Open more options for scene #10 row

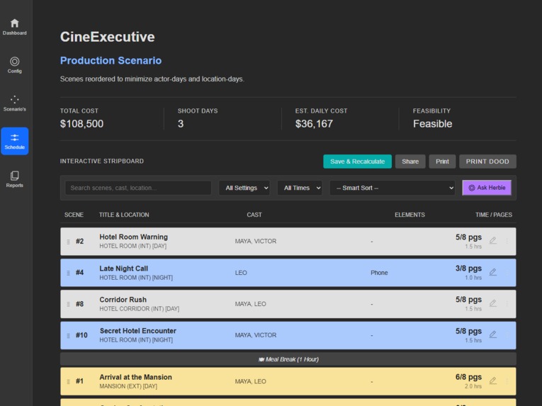(x=507, y=334)
